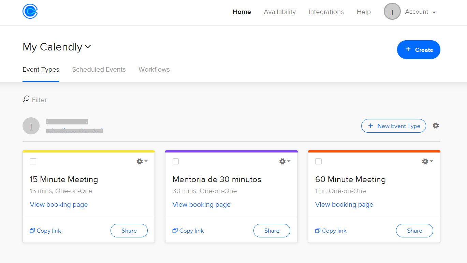Open Integrations in top navigation
Image resolution: width=467 pixels, height=263 pixels.
[326, 12]
